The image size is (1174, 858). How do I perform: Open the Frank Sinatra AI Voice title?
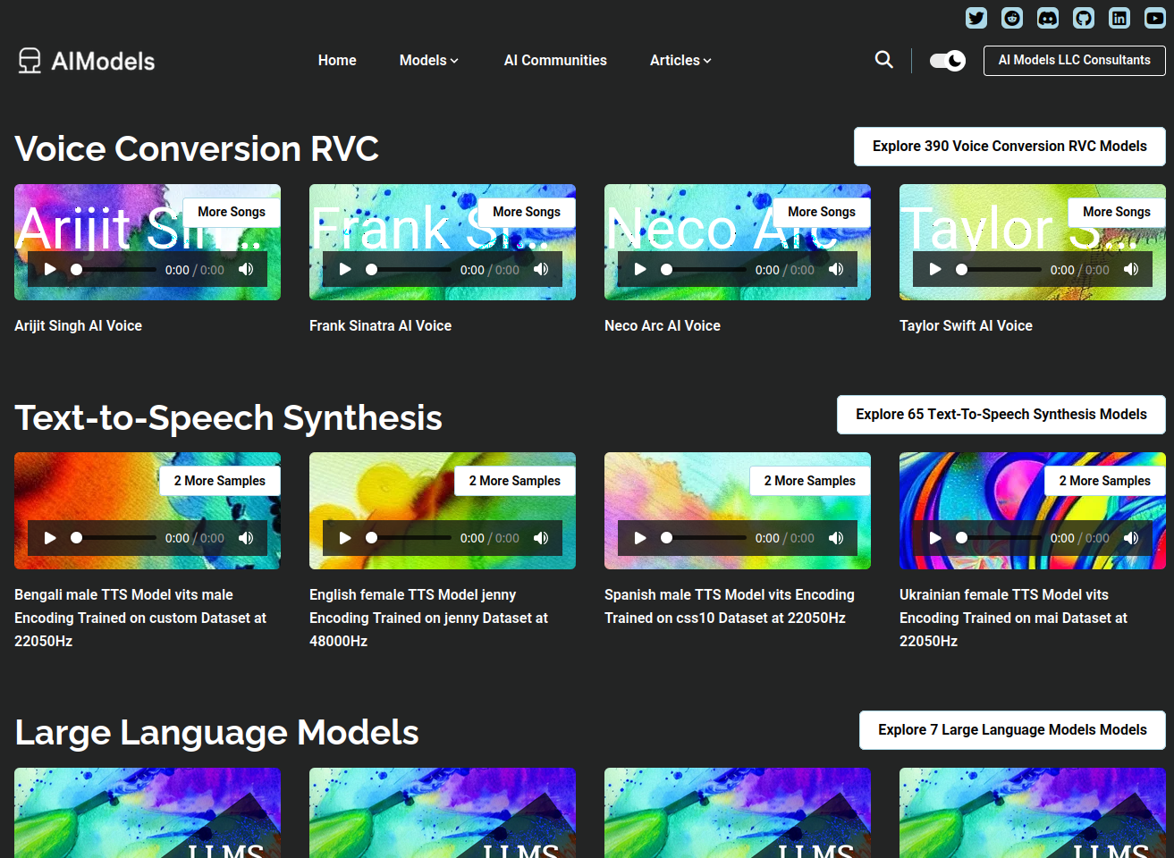click(x=380, y=326)
